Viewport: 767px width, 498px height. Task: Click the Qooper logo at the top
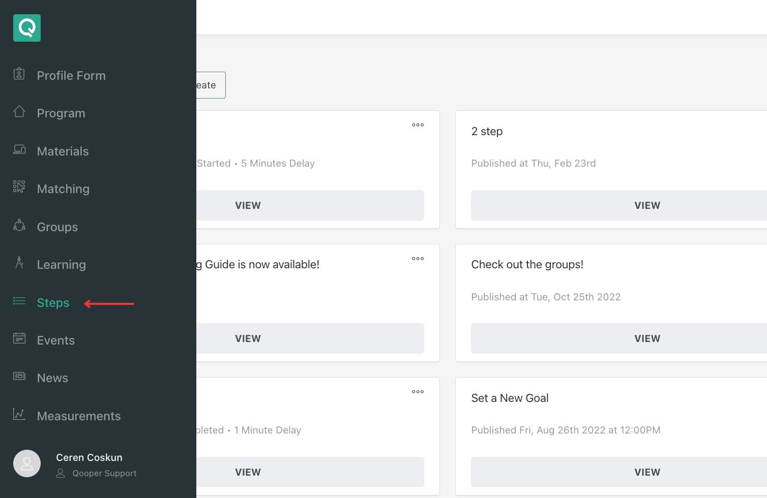coord(26,28)
